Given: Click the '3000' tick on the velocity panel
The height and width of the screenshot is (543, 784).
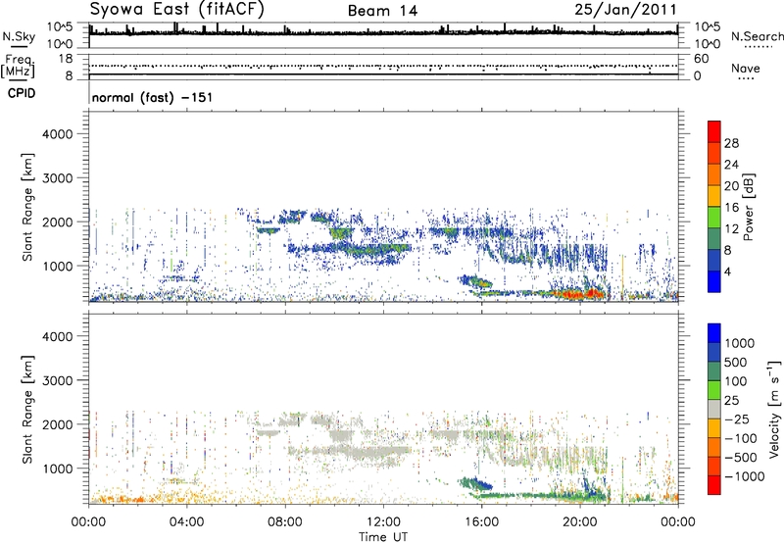Looking at the screenshot, I should point(58,380).
